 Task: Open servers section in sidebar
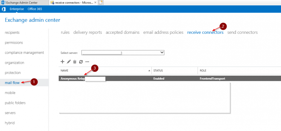click(x=10, y=113)
